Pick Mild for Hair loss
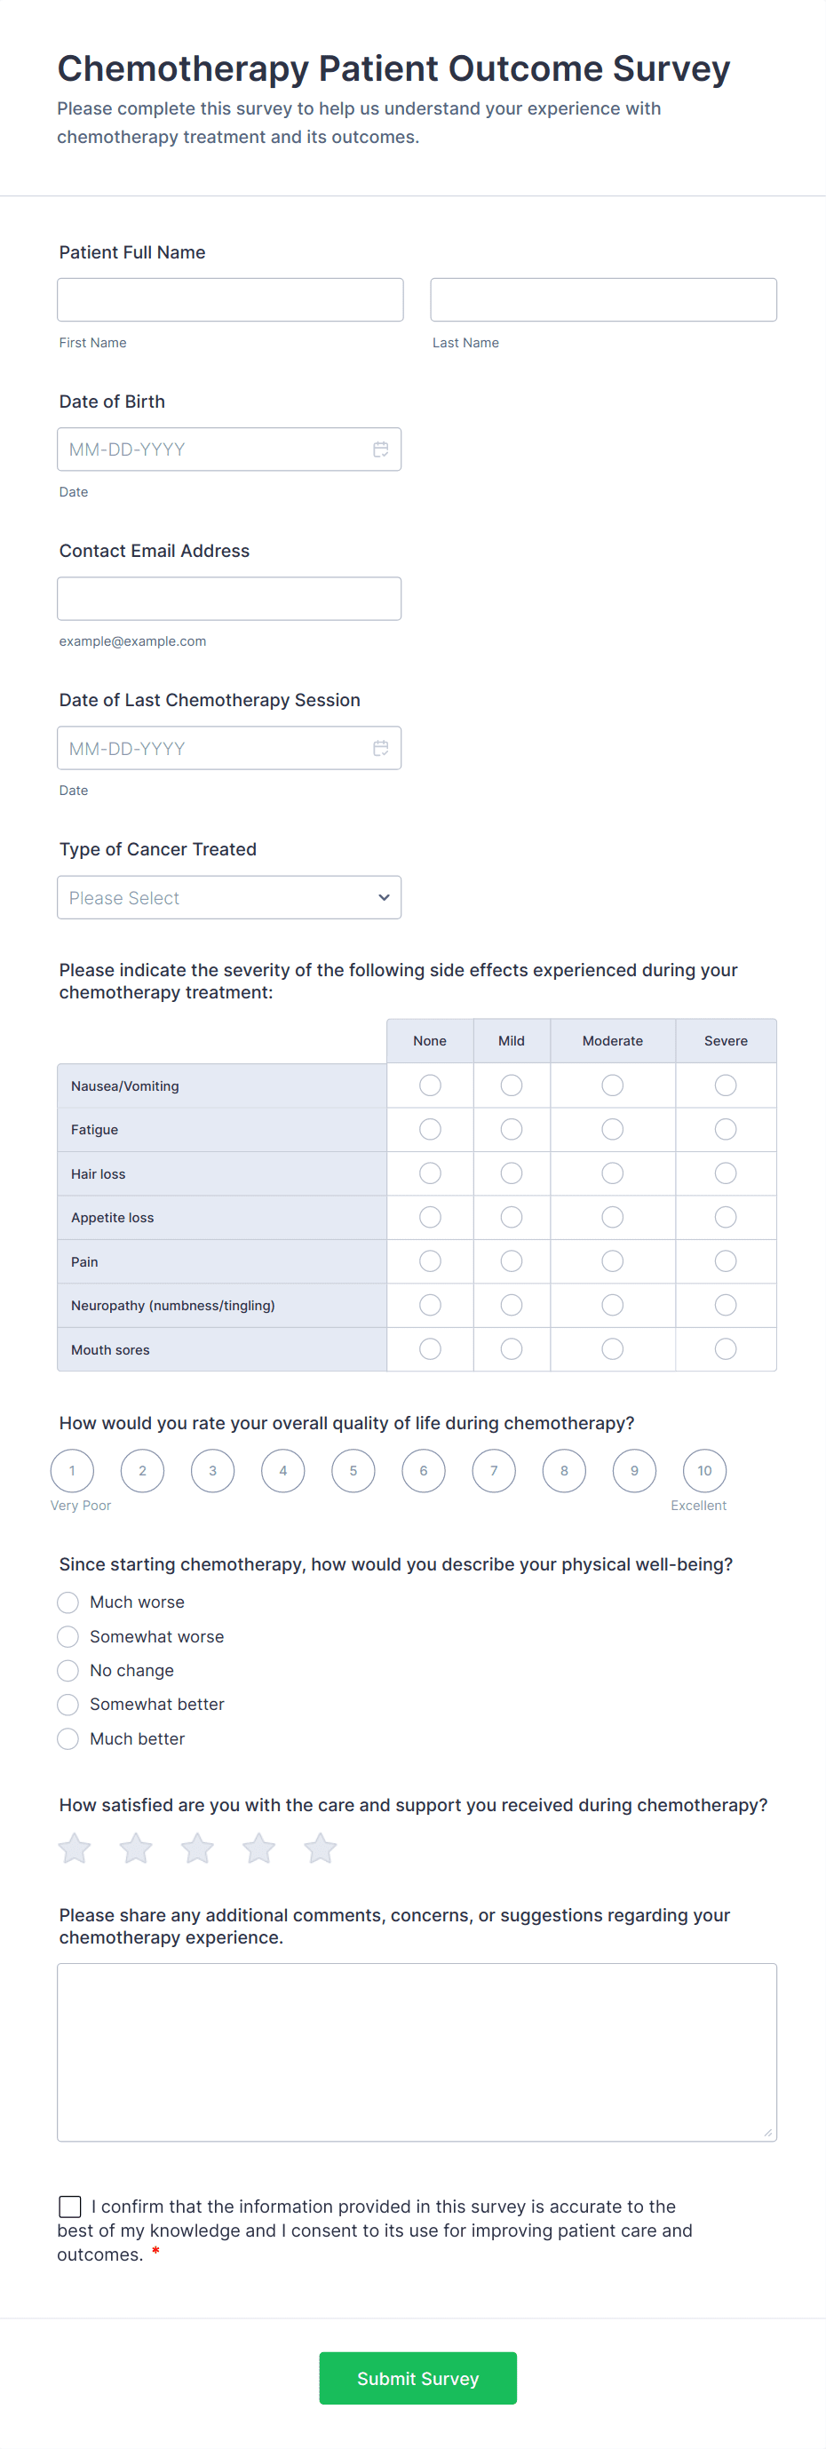The width and height of the screenshot is (826, 2449). [x=512, y=1173]
